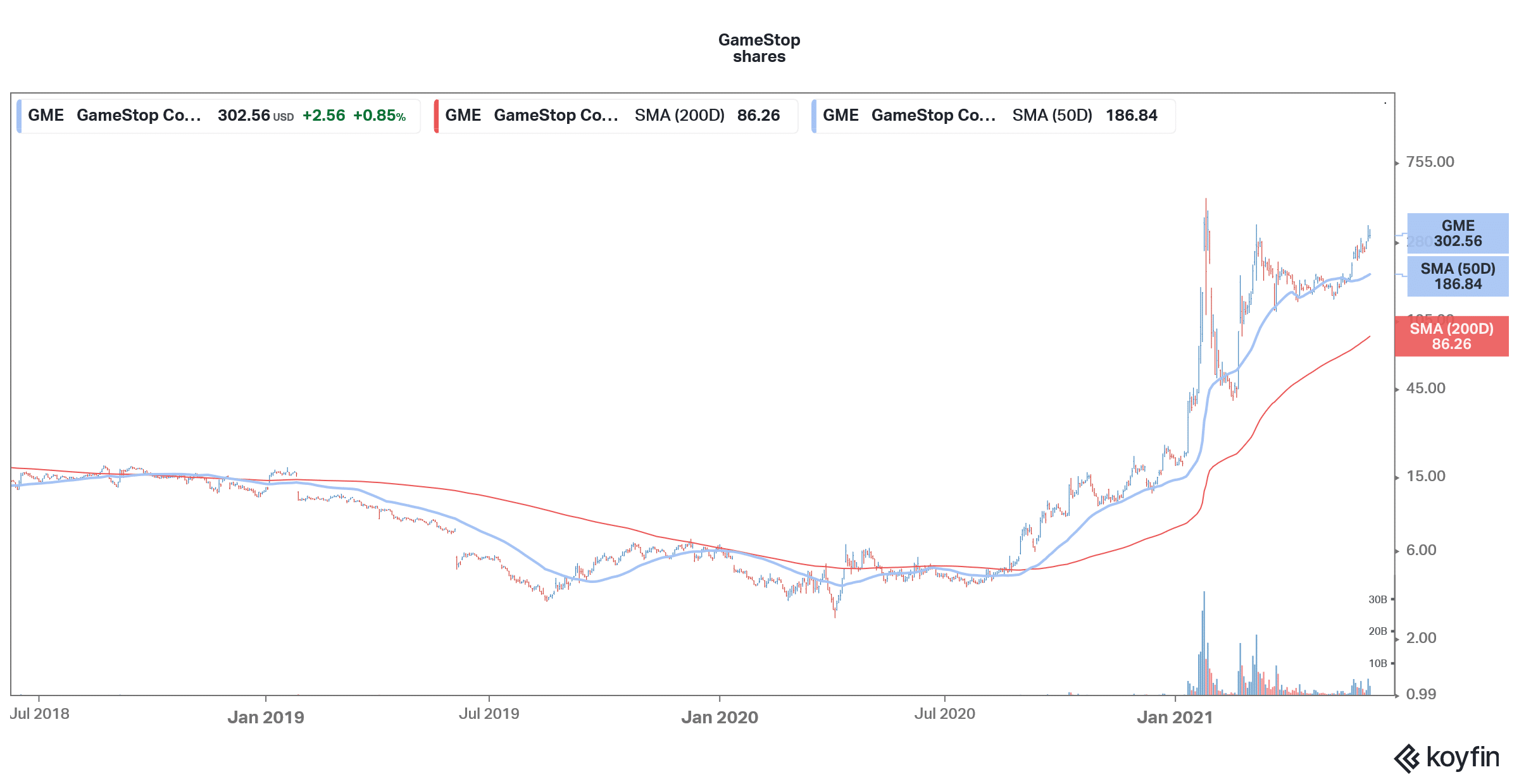Click the Jan 2021 date axis label
1519x784 pixels.
click(1175, 717)
